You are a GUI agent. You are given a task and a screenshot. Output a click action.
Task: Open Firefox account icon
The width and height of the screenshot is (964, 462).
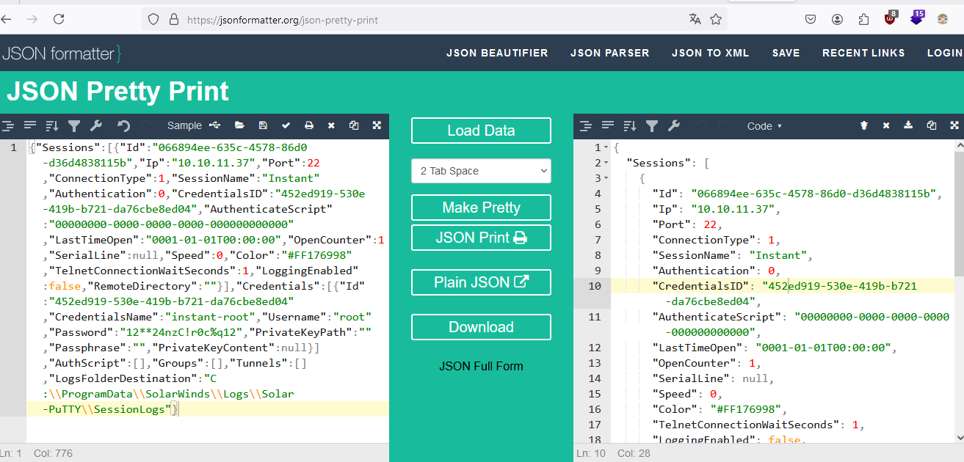click(837, 19)
